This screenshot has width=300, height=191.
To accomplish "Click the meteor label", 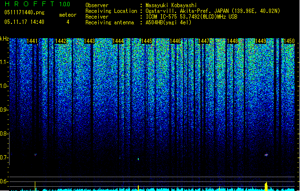I will pyautogui.click(x=68, y=15).
